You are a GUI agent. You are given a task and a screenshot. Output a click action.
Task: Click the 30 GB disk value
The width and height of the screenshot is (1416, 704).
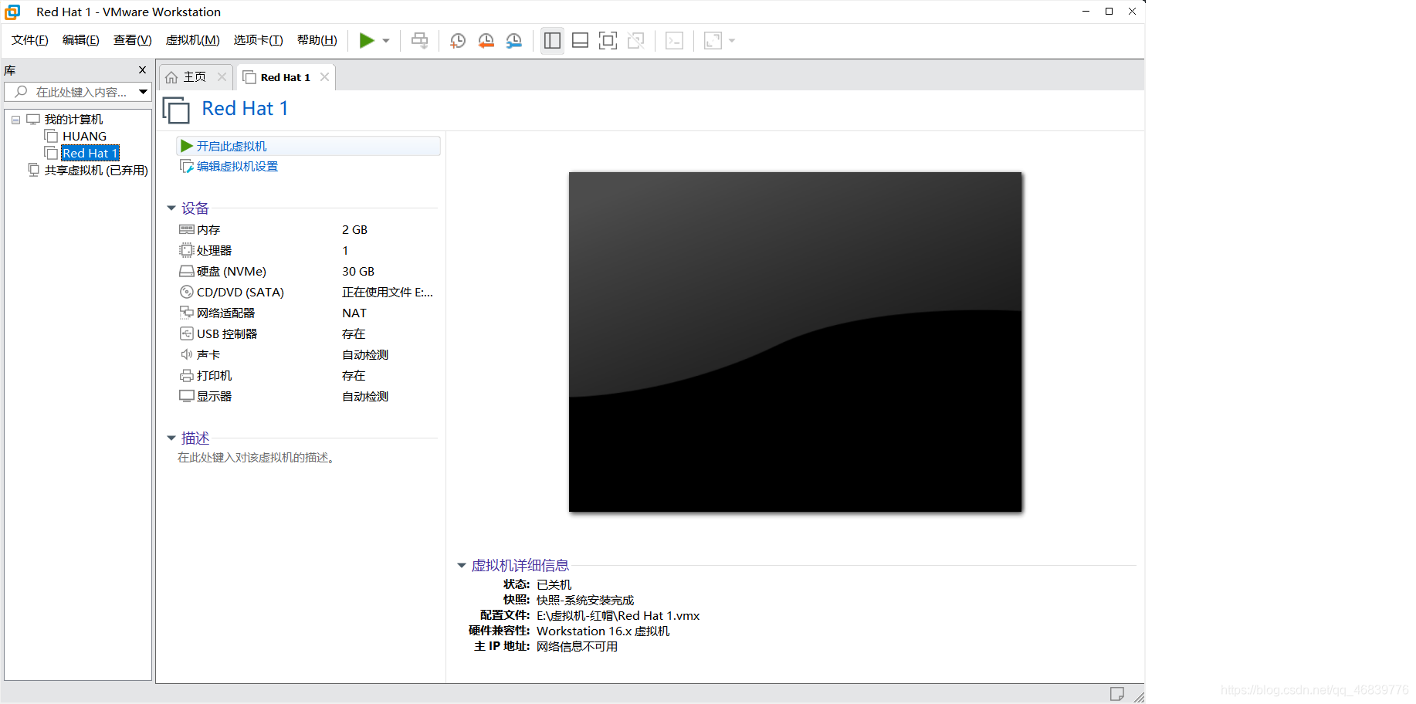[x=358, y=272]
